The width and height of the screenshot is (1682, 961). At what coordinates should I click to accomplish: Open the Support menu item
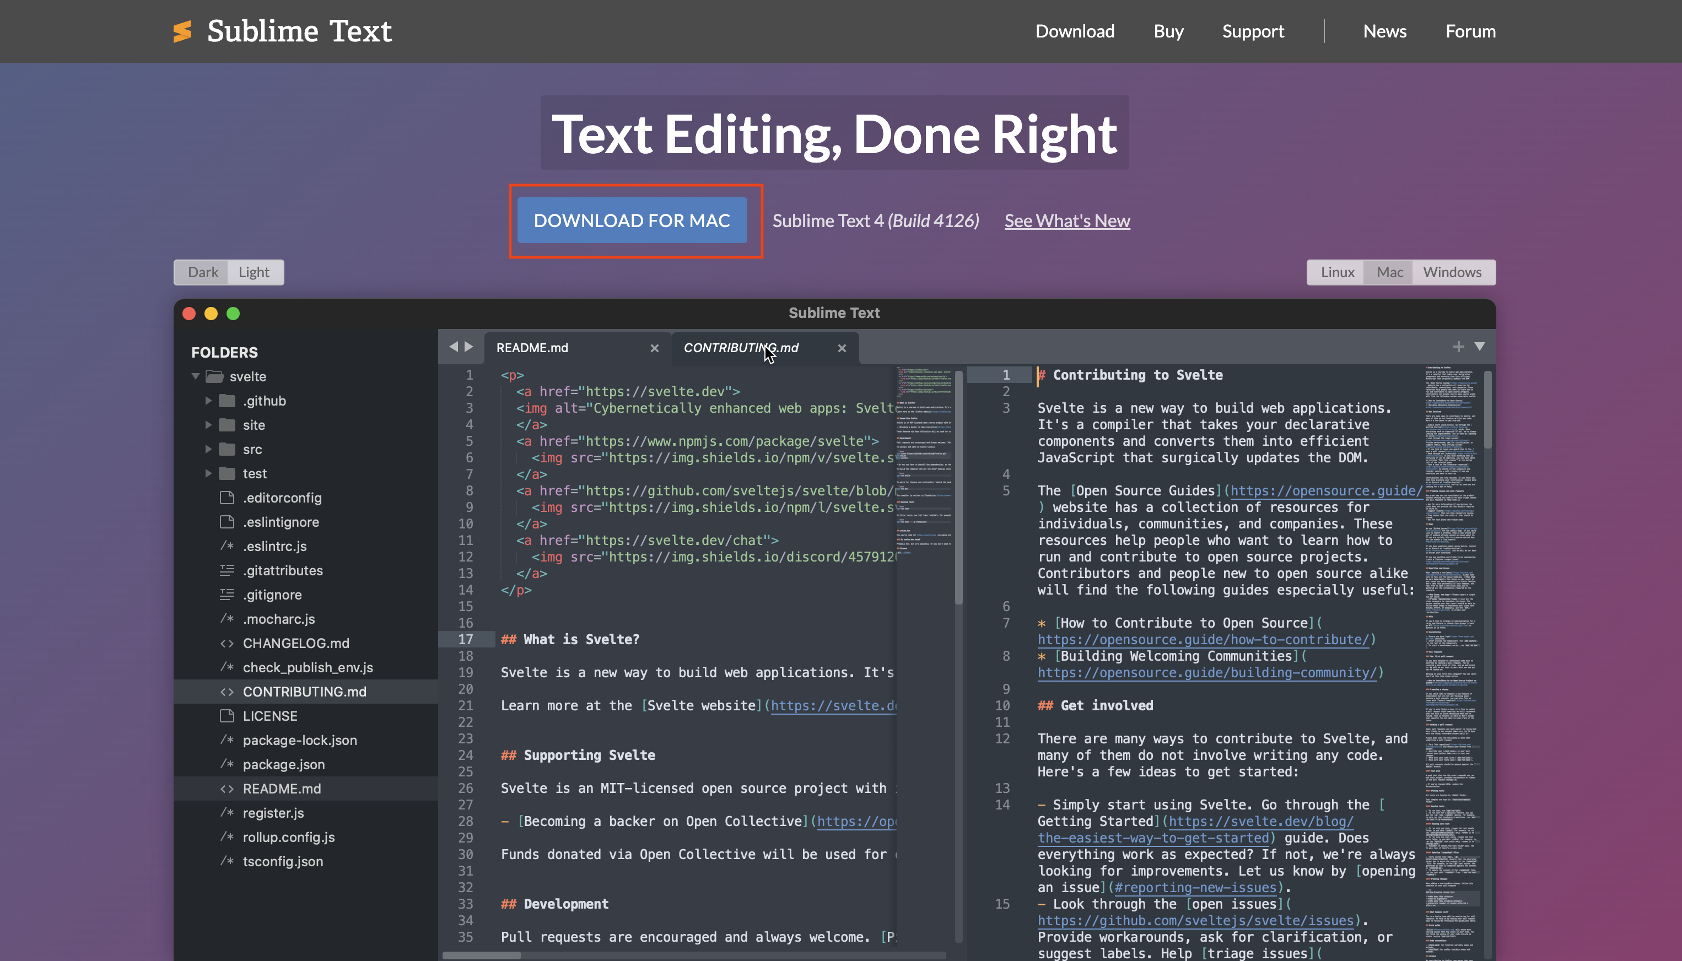coord(1252,31)
